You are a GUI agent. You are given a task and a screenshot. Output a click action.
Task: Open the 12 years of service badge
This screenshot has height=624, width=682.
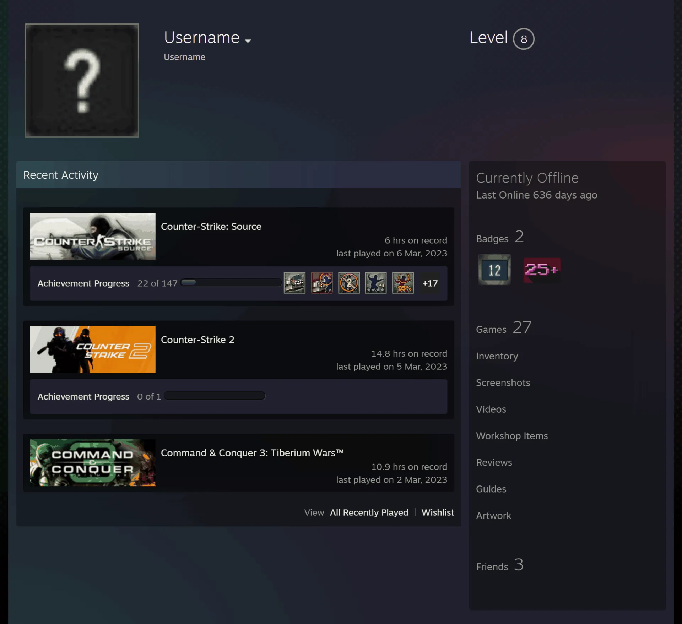pos(494,270)
